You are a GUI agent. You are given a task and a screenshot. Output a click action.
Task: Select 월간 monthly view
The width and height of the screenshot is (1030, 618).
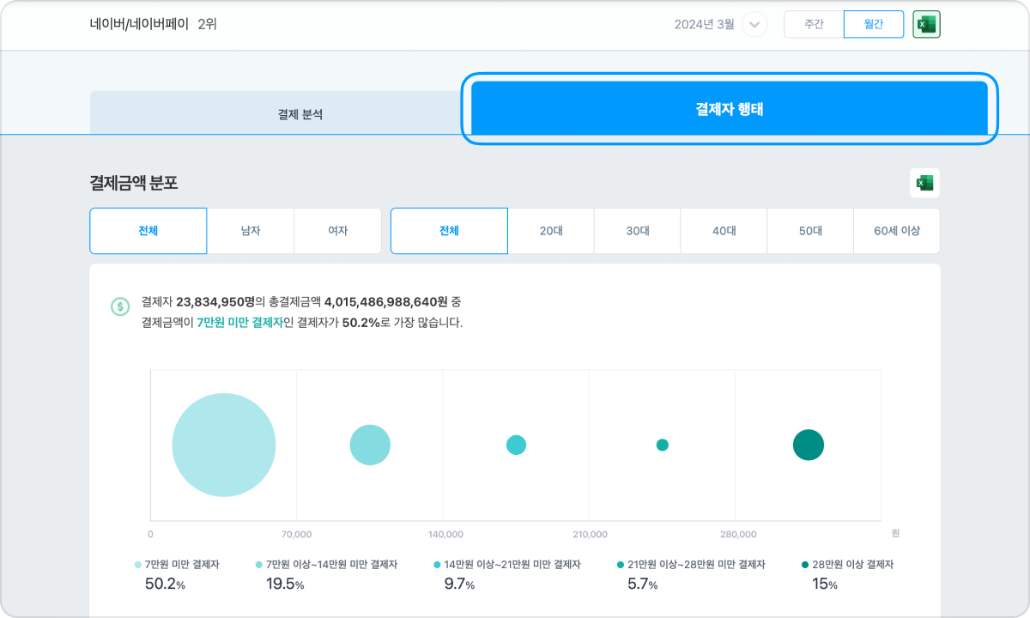[873, 25]
